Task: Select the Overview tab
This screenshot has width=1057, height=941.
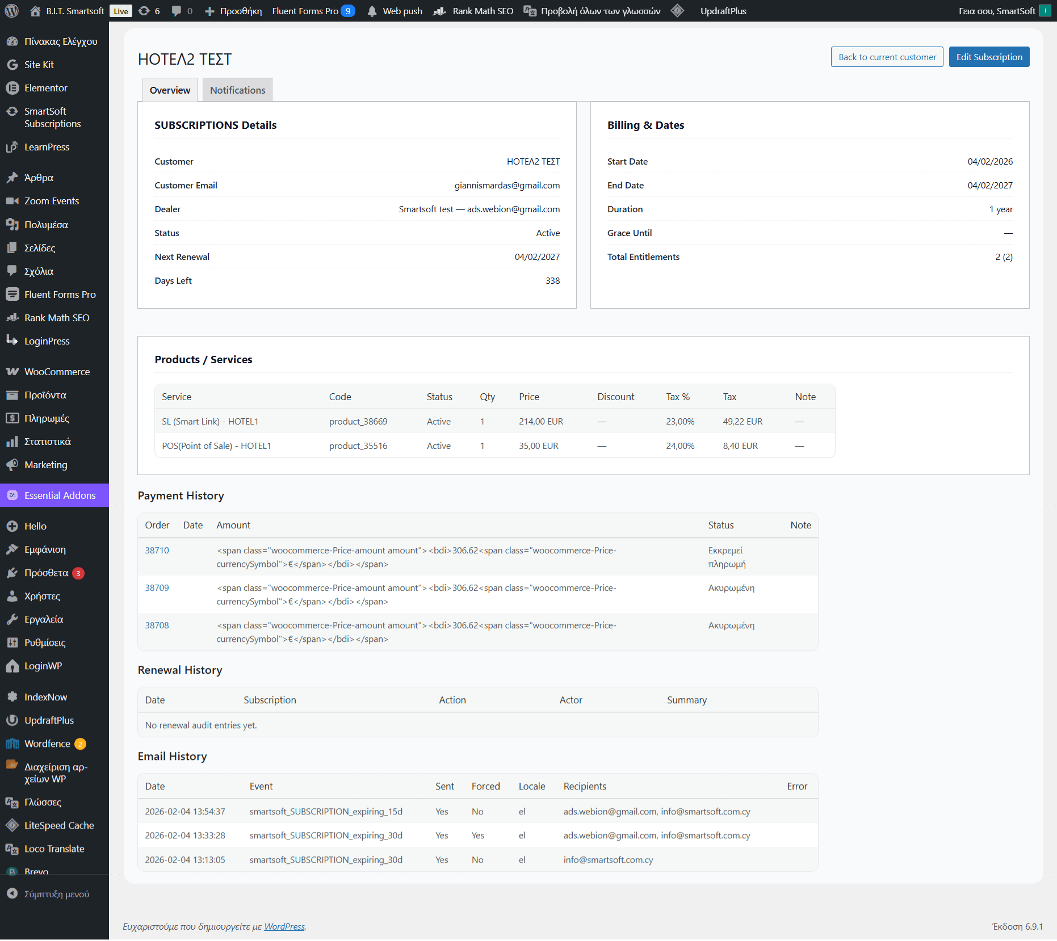Action: click(x=170, y=90)
